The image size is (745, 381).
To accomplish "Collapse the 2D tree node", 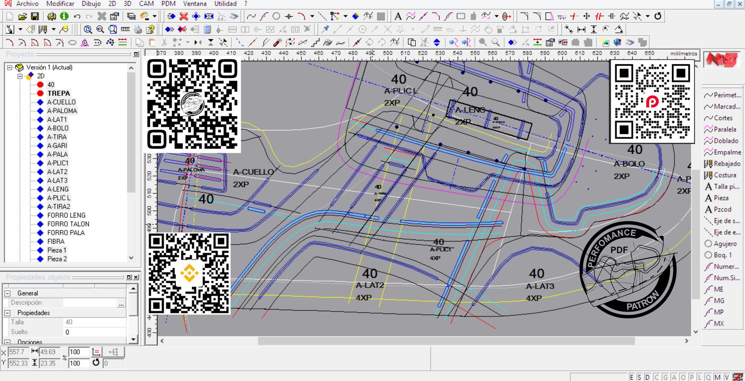I will (x=20, y=76).
